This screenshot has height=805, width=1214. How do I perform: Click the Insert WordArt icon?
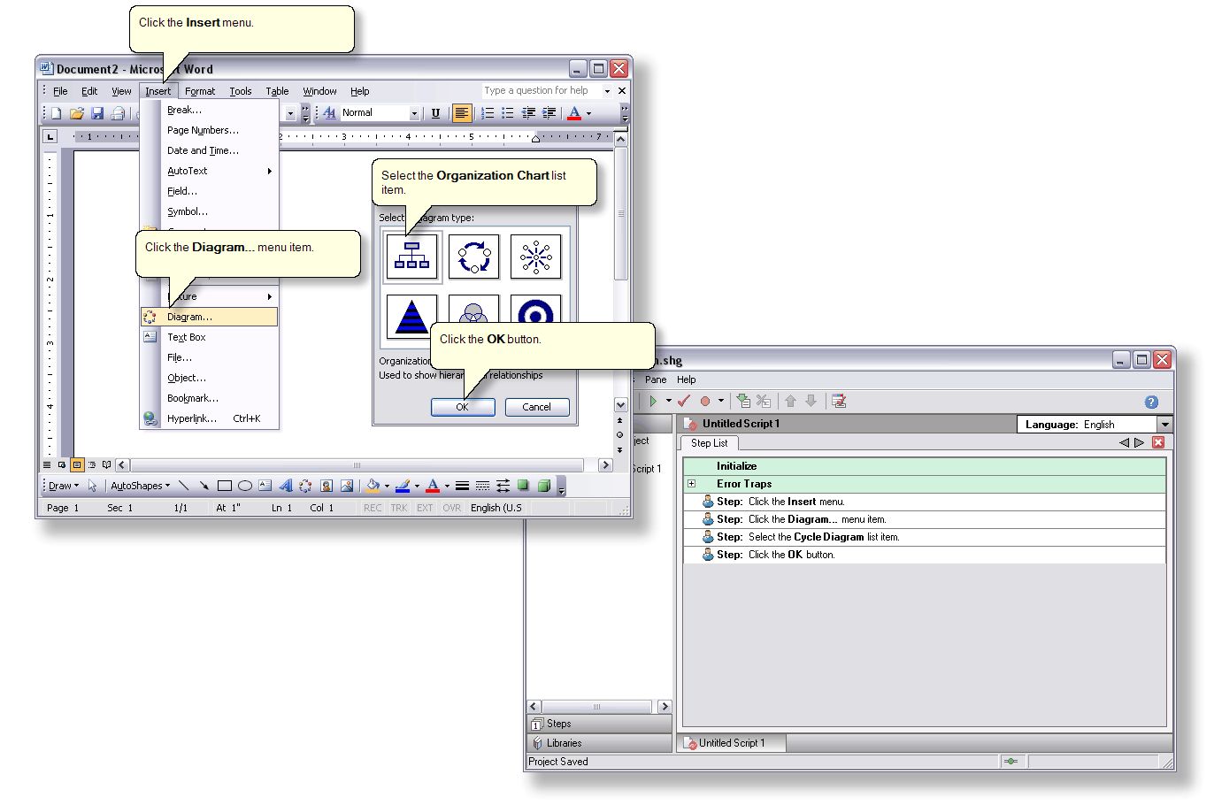286,486
